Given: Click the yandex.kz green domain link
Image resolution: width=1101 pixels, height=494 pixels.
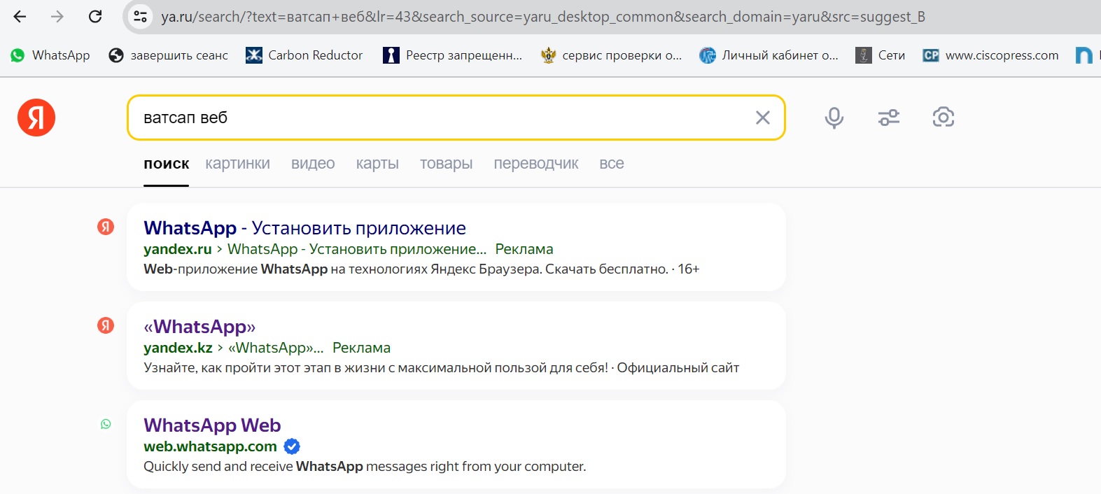Looking at the screenshot, I should [178, 348].
